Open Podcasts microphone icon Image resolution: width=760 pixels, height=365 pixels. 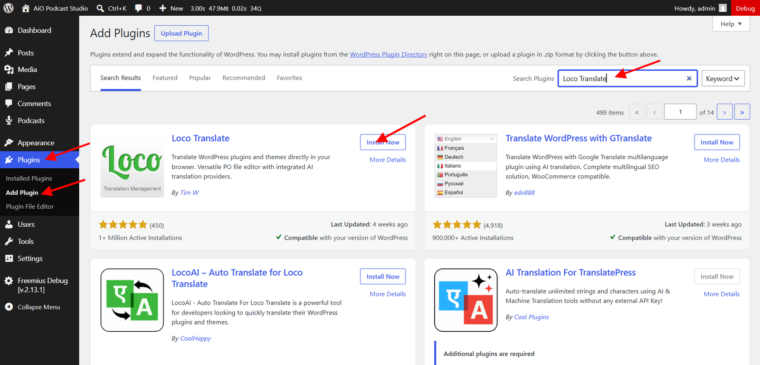9,120
